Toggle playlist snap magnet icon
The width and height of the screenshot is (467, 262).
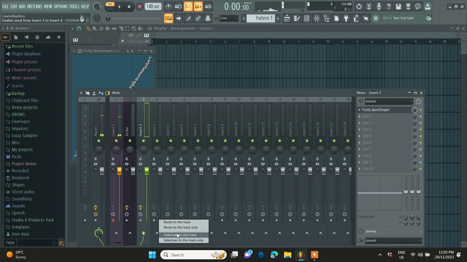coord(79,28)
